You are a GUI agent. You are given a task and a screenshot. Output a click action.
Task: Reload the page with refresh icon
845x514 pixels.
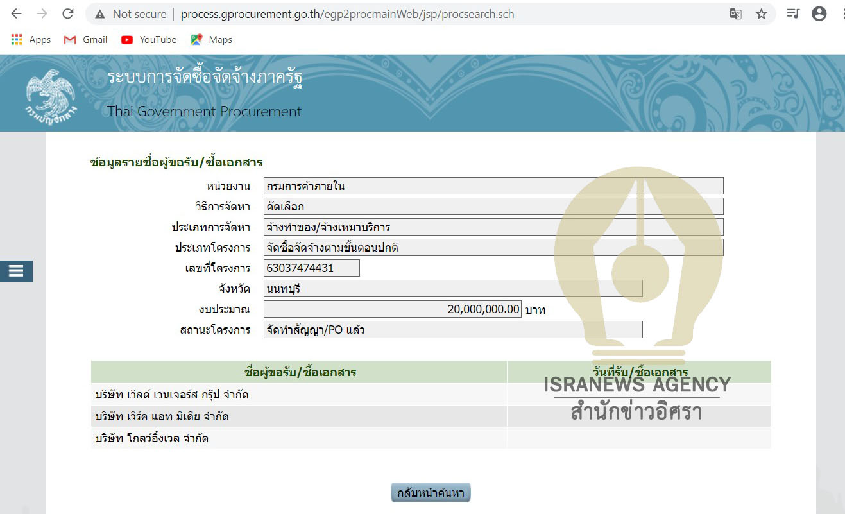pos(67,14)
